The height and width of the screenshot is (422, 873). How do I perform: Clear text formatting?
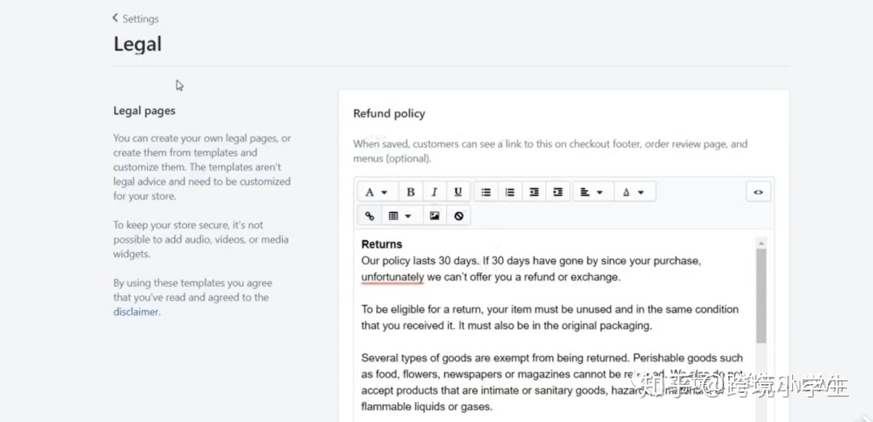pyautogui.click(x=459, y=216)
